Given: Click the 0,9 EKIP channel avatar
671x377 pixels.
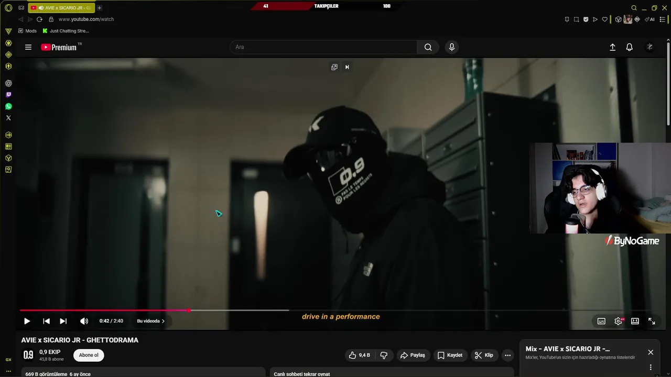Looking at the screenshot, I should click(28, 355).
